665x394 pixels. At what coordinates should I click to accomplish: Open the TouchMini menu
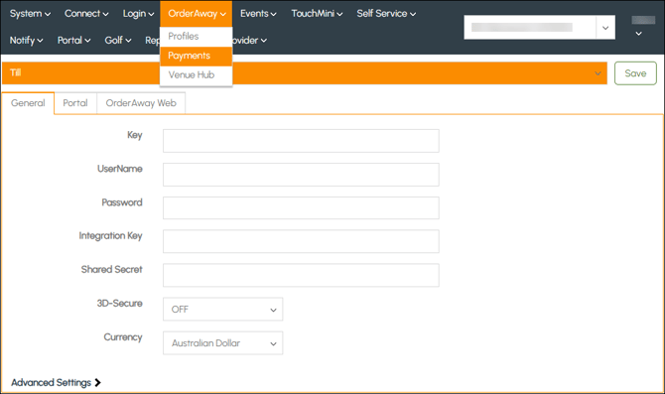[x=317, y=14]
